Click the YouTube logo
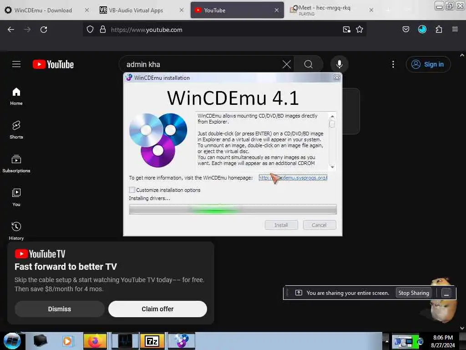This screenshot has width=466, height=350. click(x=53, y=64)
